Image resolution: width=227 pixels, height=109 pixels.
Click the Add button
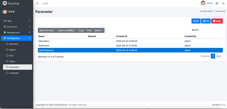click(x=196, y=21)
